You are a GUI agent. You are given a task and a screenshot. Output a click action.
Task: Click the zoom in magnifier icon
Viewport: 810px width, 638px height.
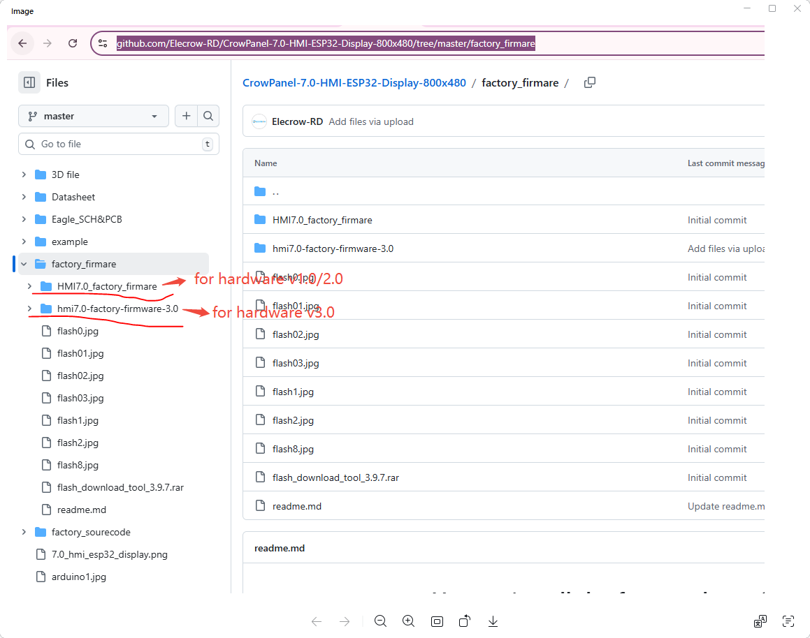[x=408, y=621]
